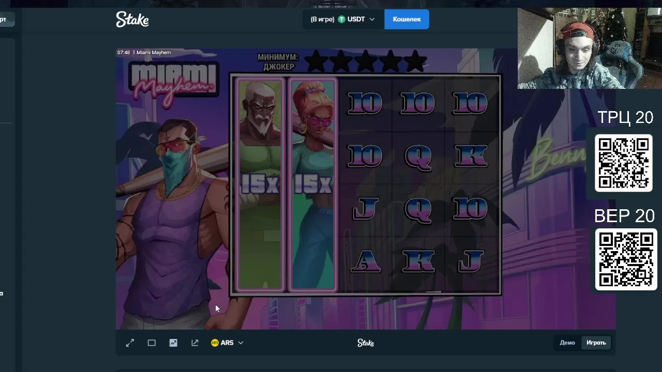Enter fullscreen with the expand arrows icon
Image resolution: width=662 pixels, height=372 pixels.
click(130, 343)
